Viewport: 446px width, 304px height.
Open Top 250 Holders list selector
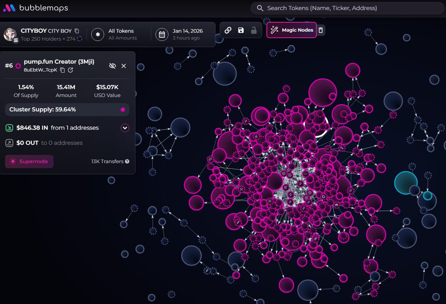[x=48, y=38]
